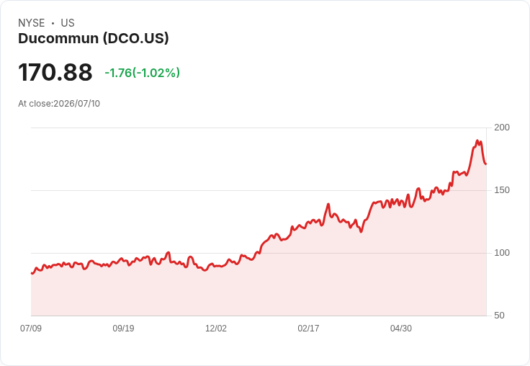Click the 04/30 x-axis date label
The image size is (530, 366).
[x=401, y=329]
